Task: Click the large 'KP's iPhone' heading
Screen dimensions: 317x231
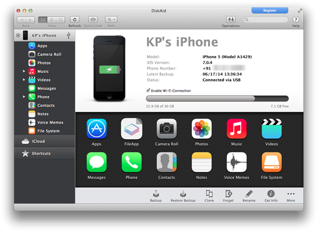Action: coord(182,42)
